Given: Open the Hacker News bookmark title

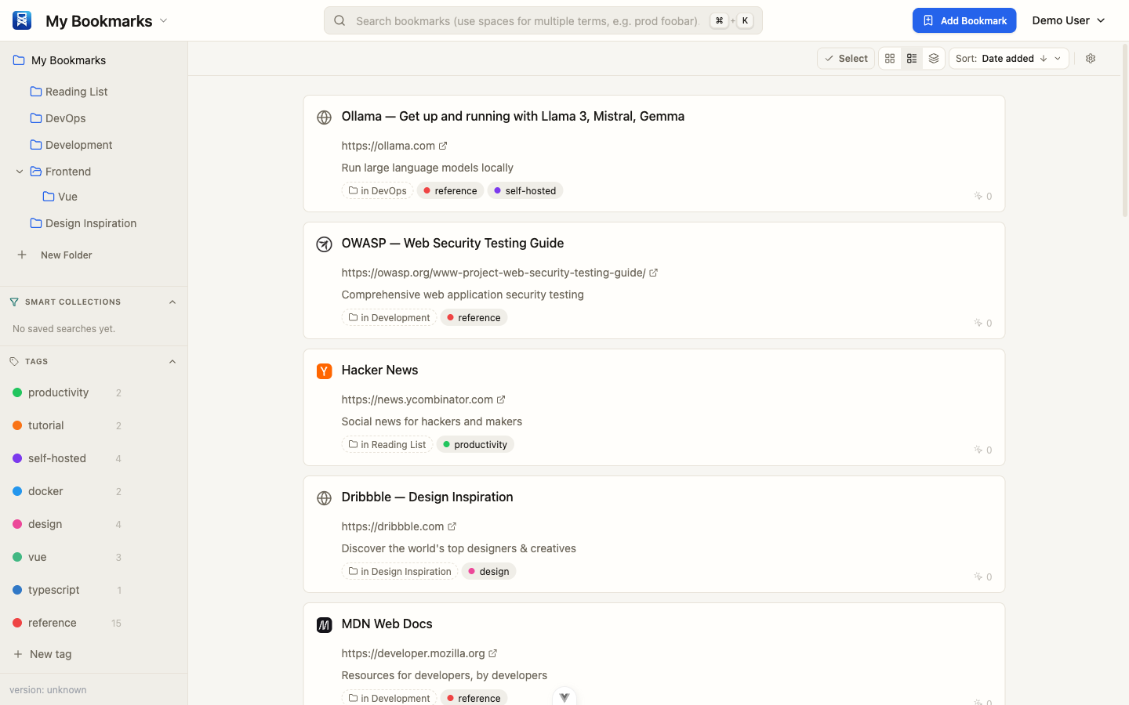Looking at the screenshot, I should pos(379,370).
